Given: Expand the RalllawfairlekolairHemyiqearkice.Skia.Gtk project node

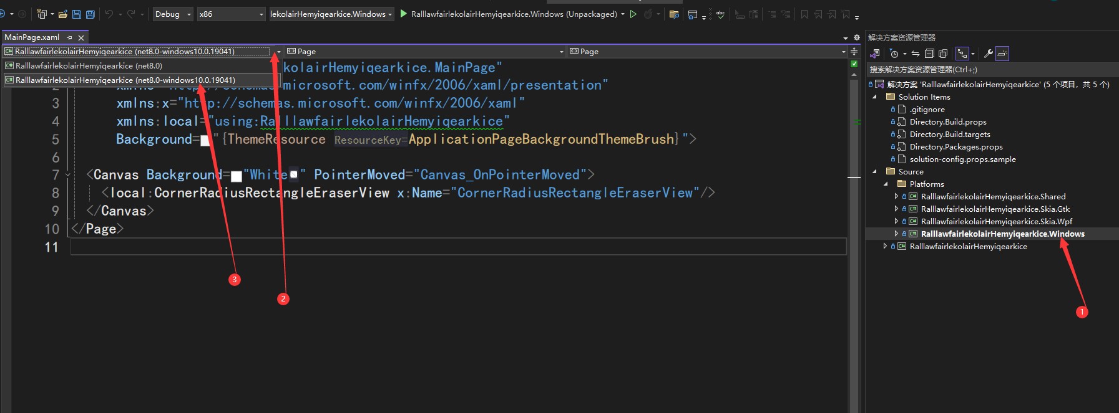Looking at the screenshot, I should [x=896, y=209].
